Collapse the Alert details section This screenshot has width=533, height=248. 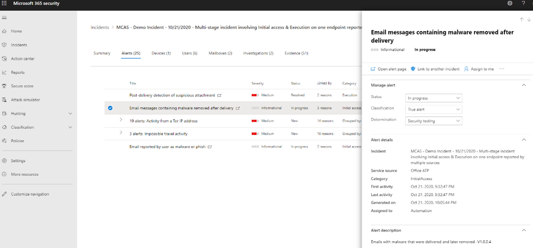(524, 140)
